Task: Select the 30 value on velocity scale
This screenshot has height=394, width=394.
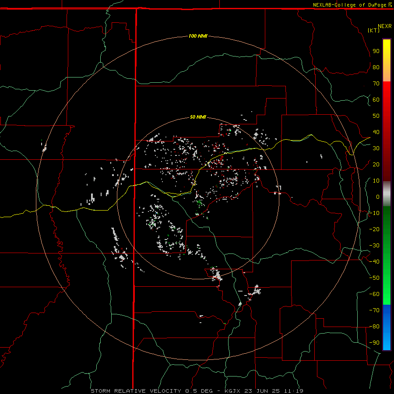Action: pos(376,148)
